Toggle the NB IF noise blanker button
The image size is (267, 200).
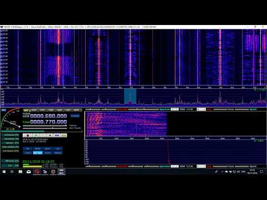pos(47,149)
